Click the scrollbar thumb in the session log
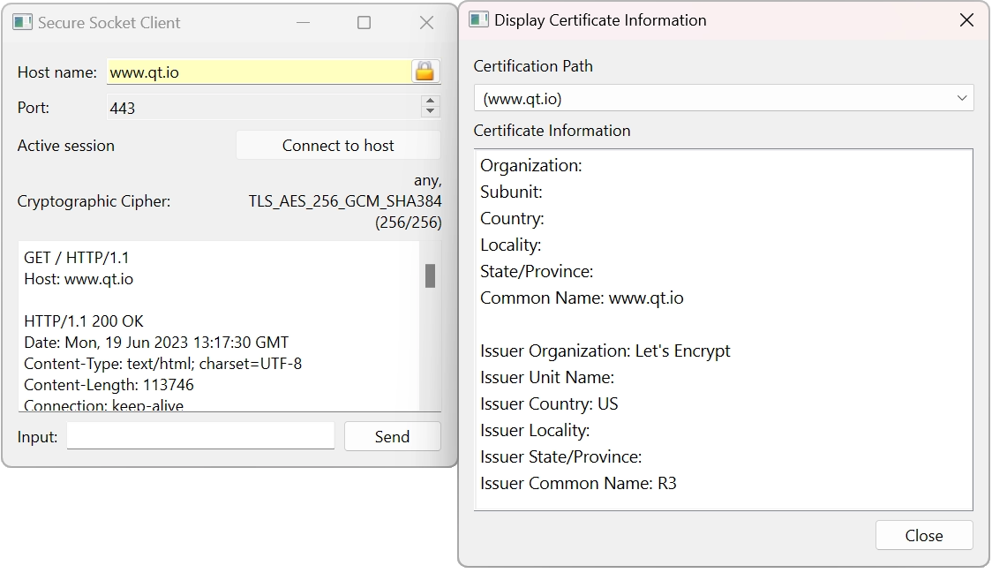Screen dimensions: 992x573 pos(432,275)
